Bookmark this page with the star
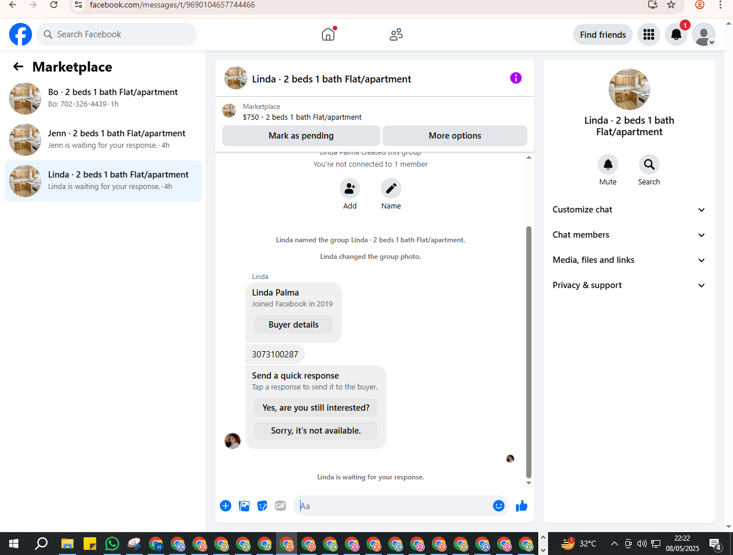 tap(671, 5)
